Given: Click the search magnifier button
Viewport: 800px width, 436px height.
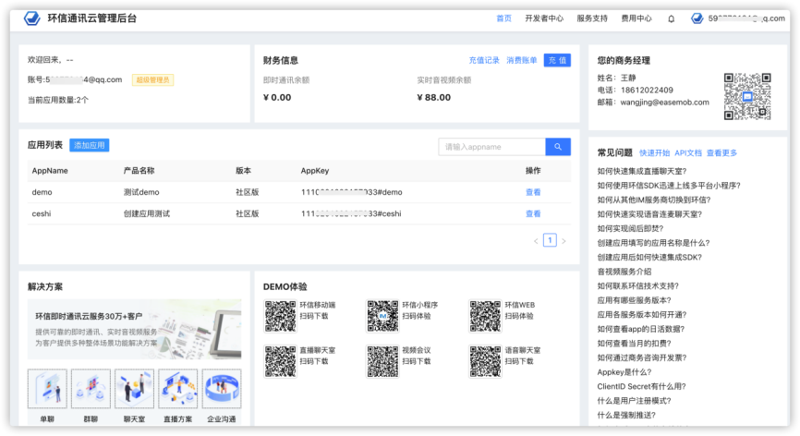Looking at the screenshot, I should pos(558,147).
